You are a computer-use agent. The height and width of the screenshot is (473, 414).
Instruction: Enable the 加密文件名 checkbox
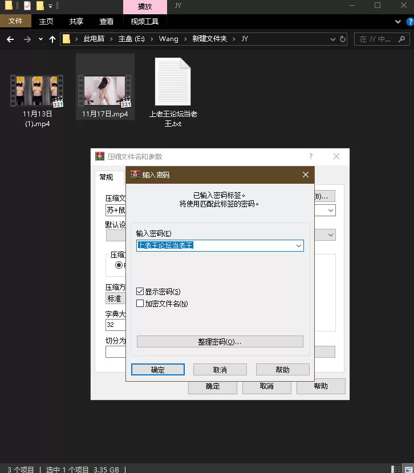[140, 304]
